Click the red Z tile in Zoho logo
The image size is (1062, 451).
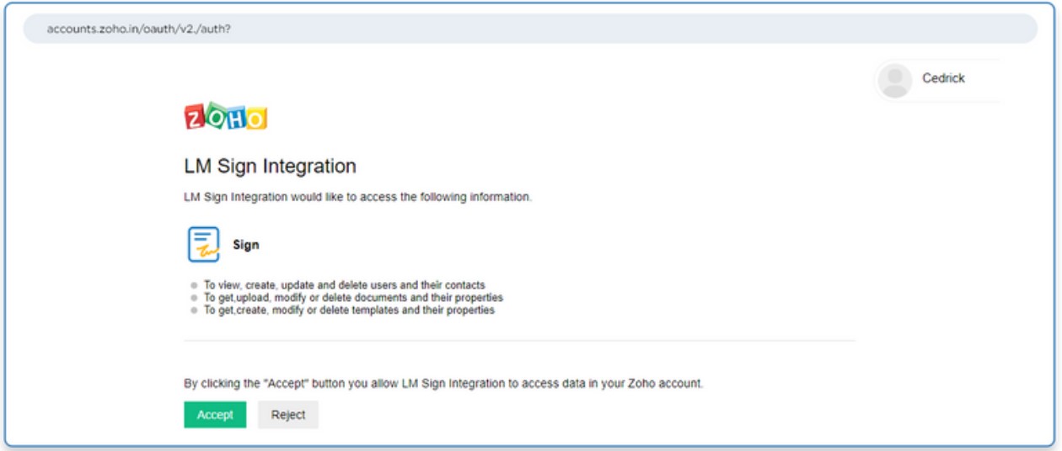(194, 117)
